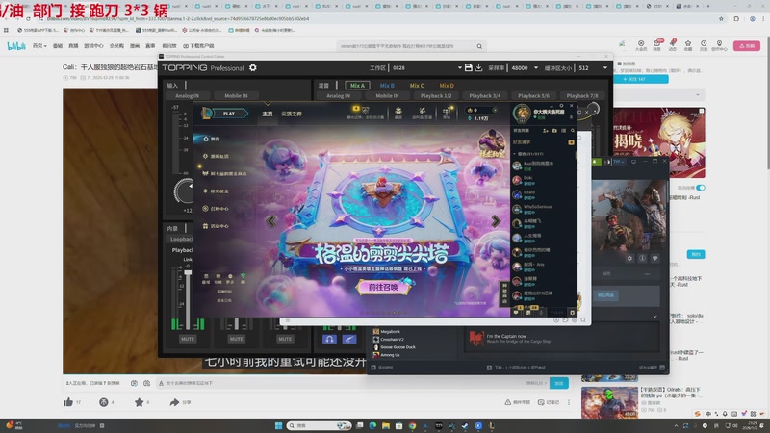Open Windows Start button on taskbar

(278, 425)
